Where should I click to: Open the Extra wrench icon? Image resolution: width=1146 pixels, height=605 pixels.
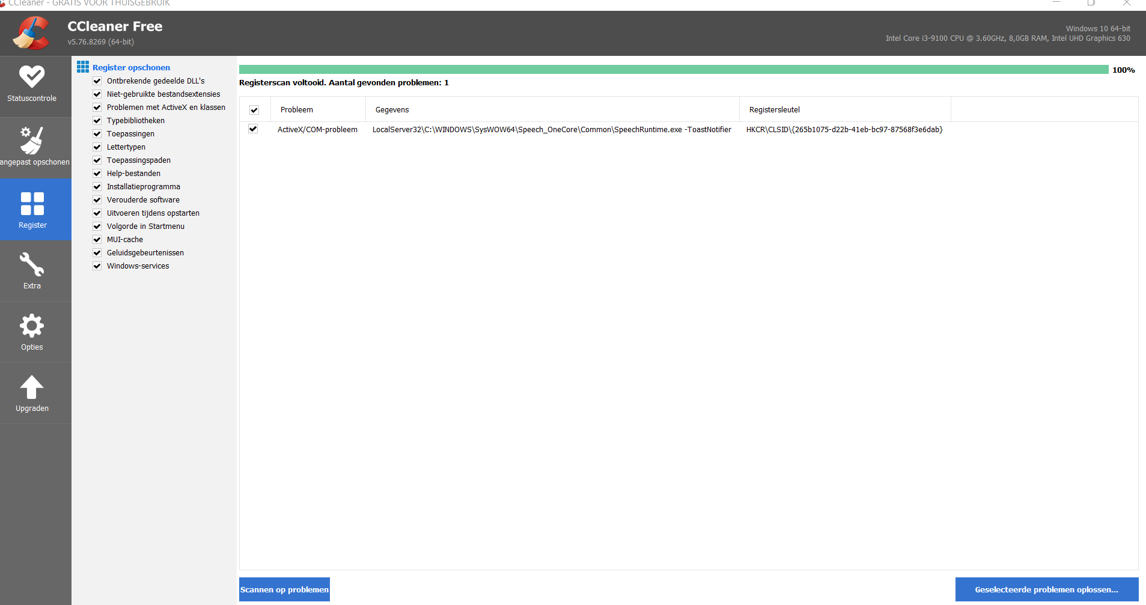click(32, 264)
